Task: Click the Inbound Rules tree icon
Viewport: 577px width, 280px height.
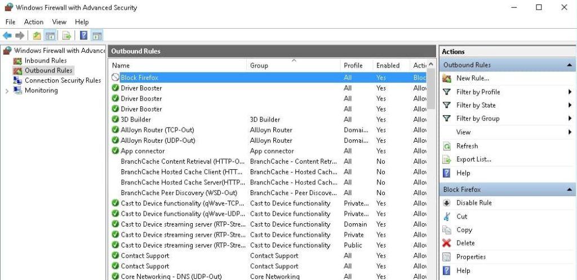Action: pos(17,61)
